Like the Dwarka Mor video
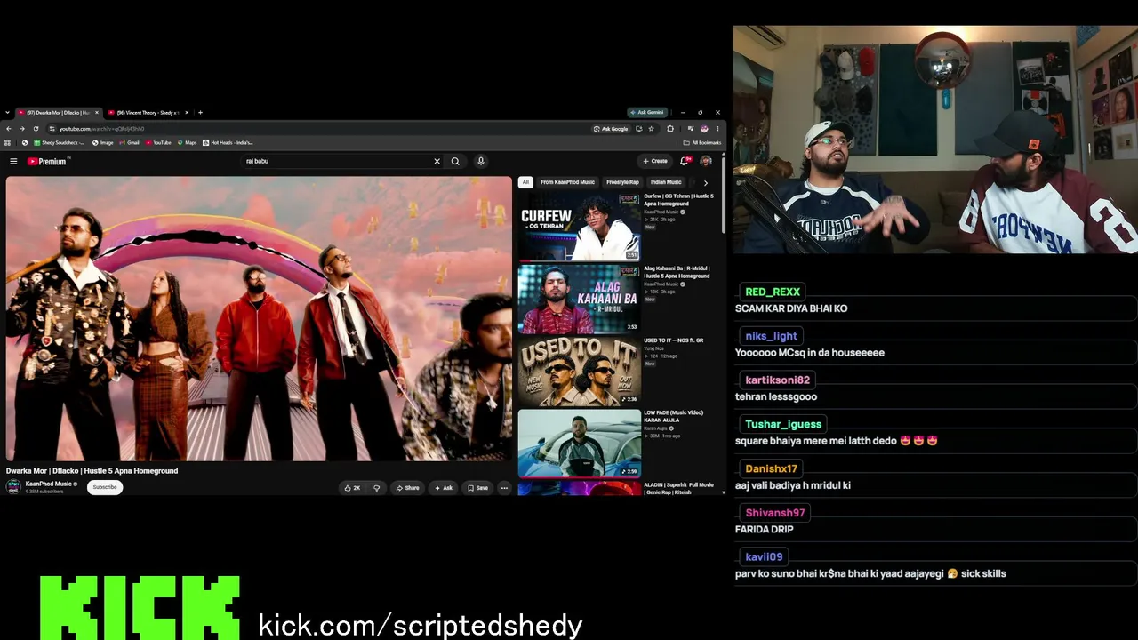The width and height of the screenshot is (1138, 640). [x=352, y=488]
